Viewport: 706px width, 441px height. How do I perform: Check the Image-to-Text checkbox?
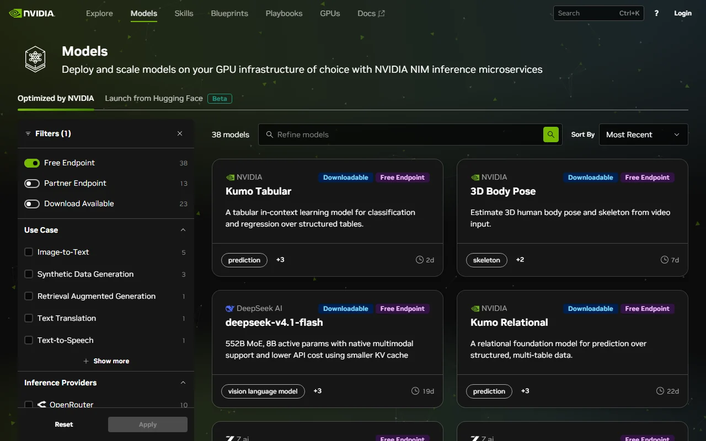(x=29, y=252)
